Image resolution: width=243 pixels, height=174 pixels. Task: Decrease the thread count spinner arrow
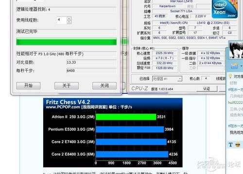tap(69, 22)
